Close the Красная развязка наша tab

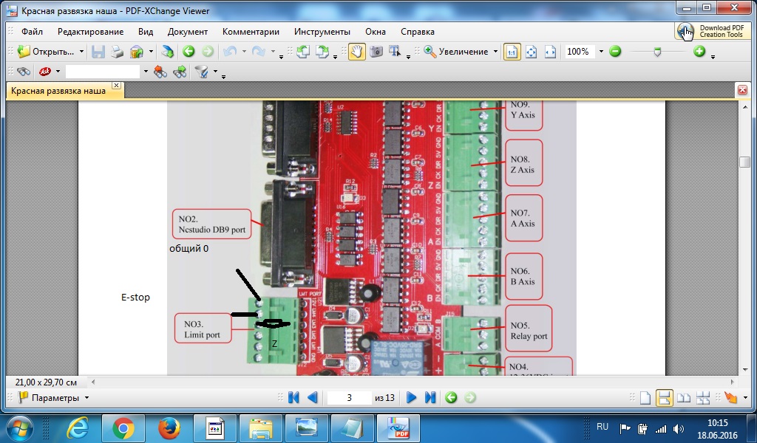(116, 86)
